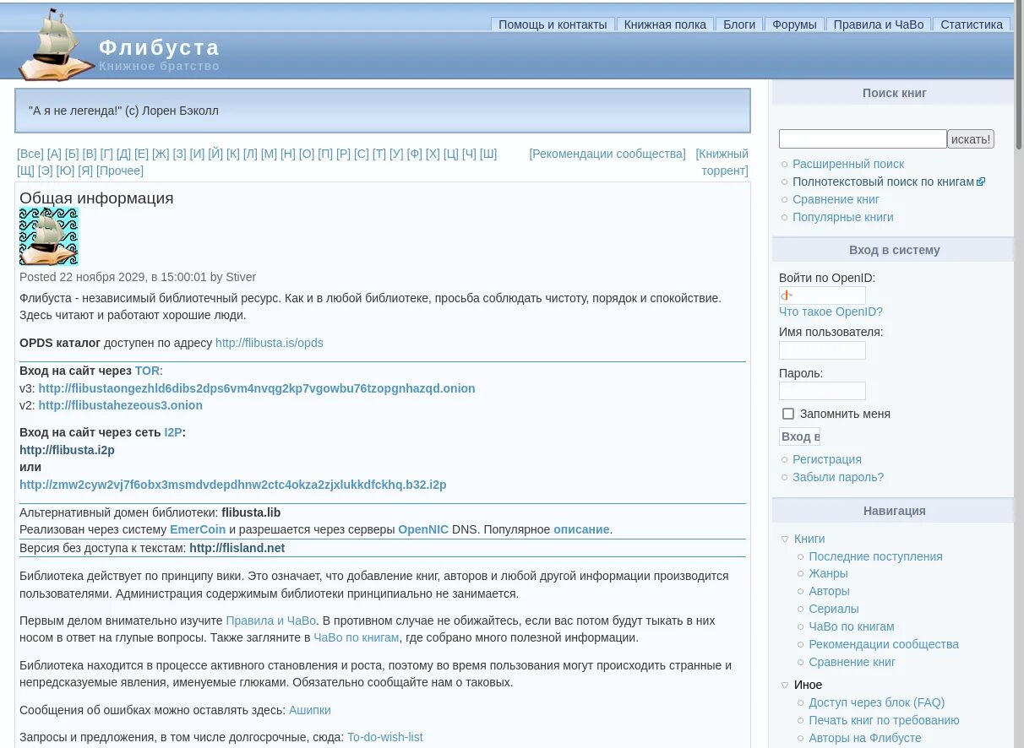Click external link icon beside Полнотекстовый поиск
The width and height of the screenshot is (1024, 748).
(x=981, y=182)
